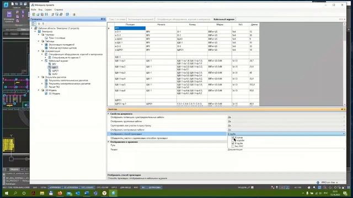Select ВРУ under Кабельный журнал

point(54,64)
